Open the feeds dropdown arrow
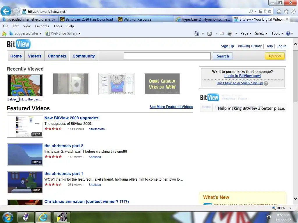298x223 pixels. pyautogui.click(x=216, y=34)
